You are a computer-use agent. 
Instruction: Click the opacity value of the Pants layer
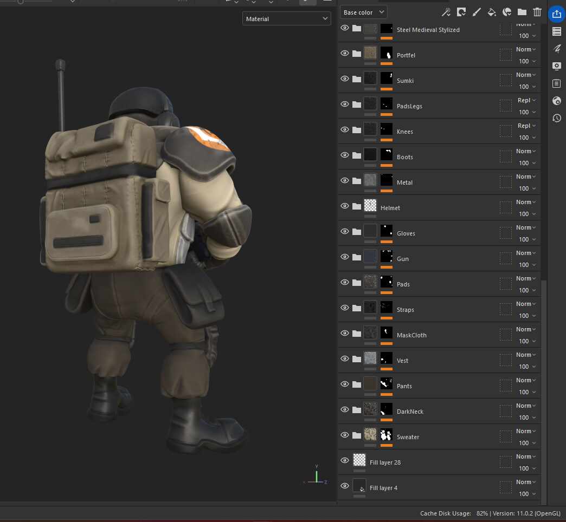click(524, 392)
